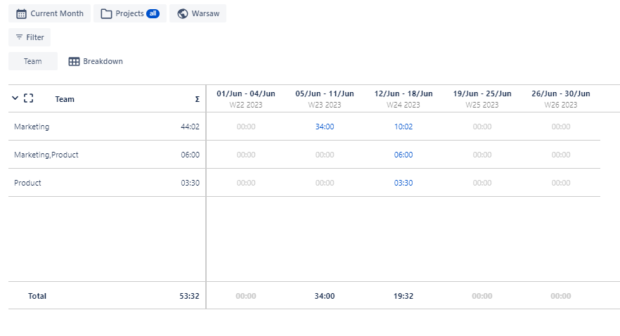Viewport: 620px width, 336px height.
Task: Click the 12/Jun - 18/Jun column header
Action: coord(403,94)
